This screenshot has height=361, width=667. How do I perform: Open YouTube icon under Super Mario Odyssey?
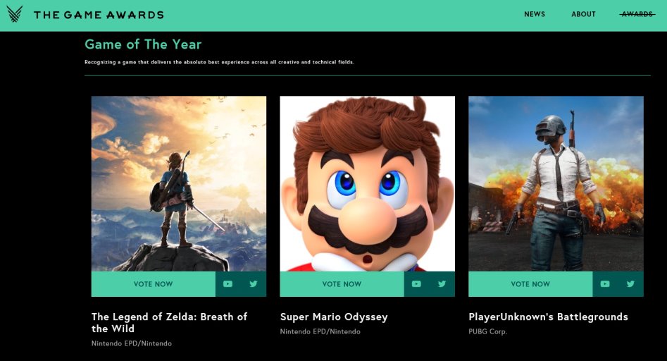pyautogui.click(x=416, y=284)
